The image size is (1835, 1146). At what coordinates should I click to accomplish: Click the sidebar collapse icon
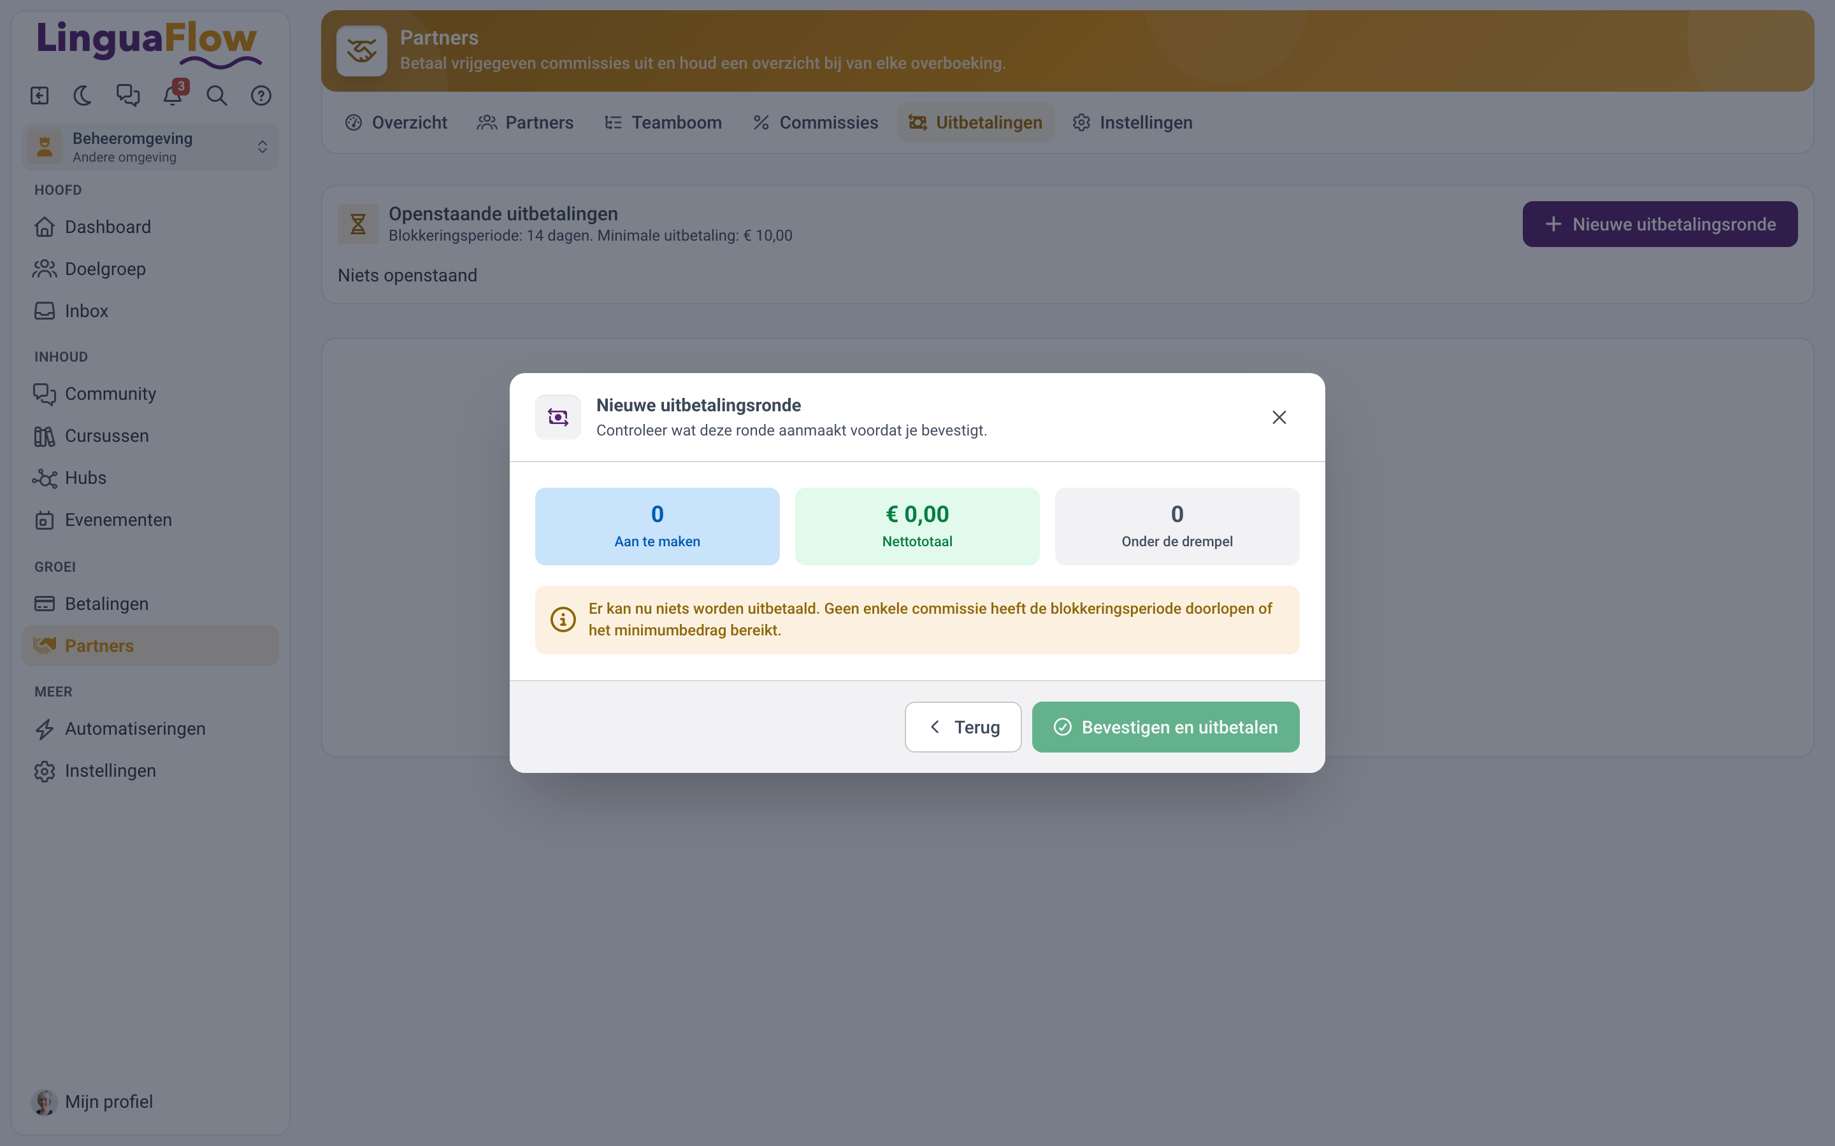point(40,95)
